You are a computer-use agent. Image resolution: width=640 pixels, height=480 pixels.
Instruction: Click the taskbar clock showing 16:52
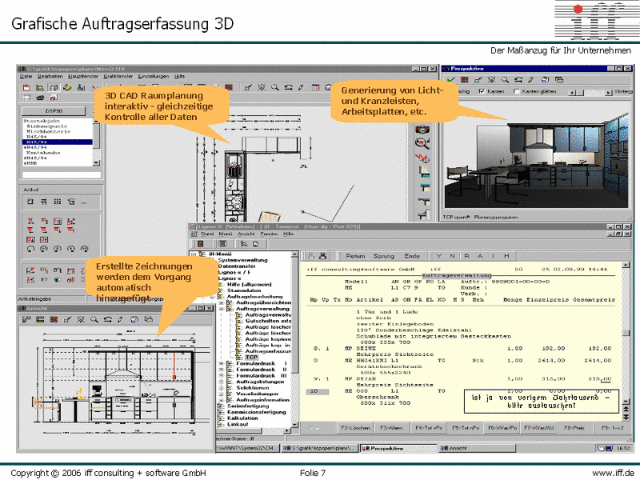[623, 448]
